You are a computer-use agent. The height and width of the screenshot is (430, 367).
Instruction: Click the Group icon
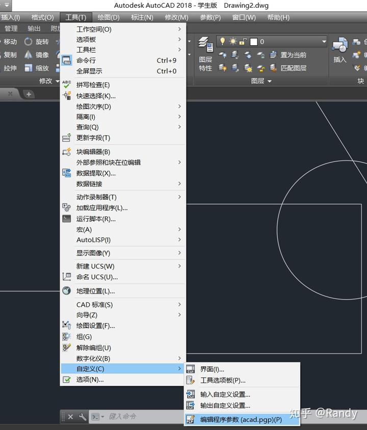click(67, 336)
